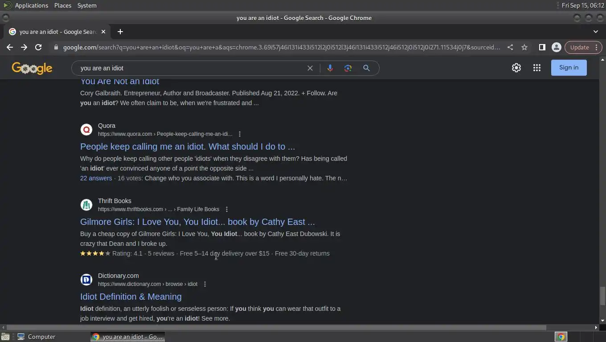Image resolution: width=606 pixels, height=342 pixels.
Task: Open Quora favicon result source
Action: click(86, 130)
